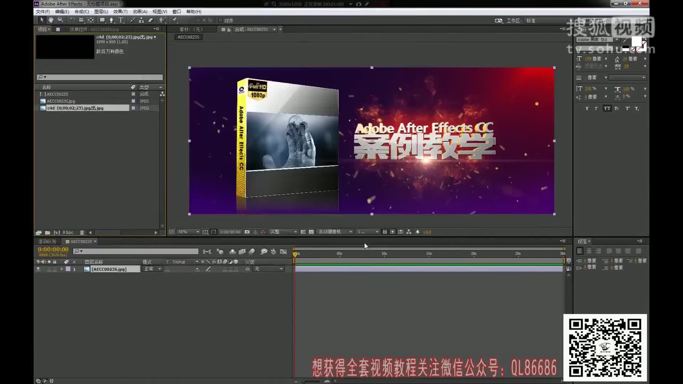Switch to the 渲染队列 tab
This screenshot has height=384, width=683.
[x=47, y=241]
